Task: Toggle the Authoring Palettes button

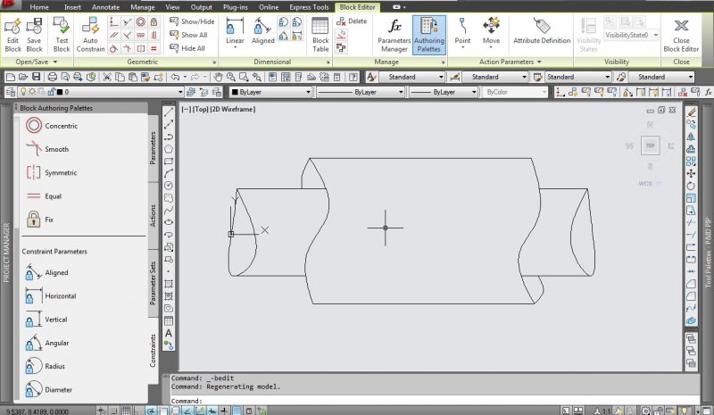Action: (x=429, y=35)
